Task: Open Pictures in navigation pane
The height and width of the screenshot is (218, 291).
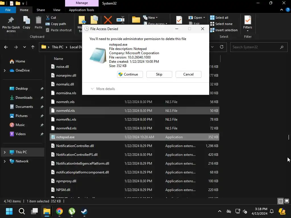Action: 18,116
